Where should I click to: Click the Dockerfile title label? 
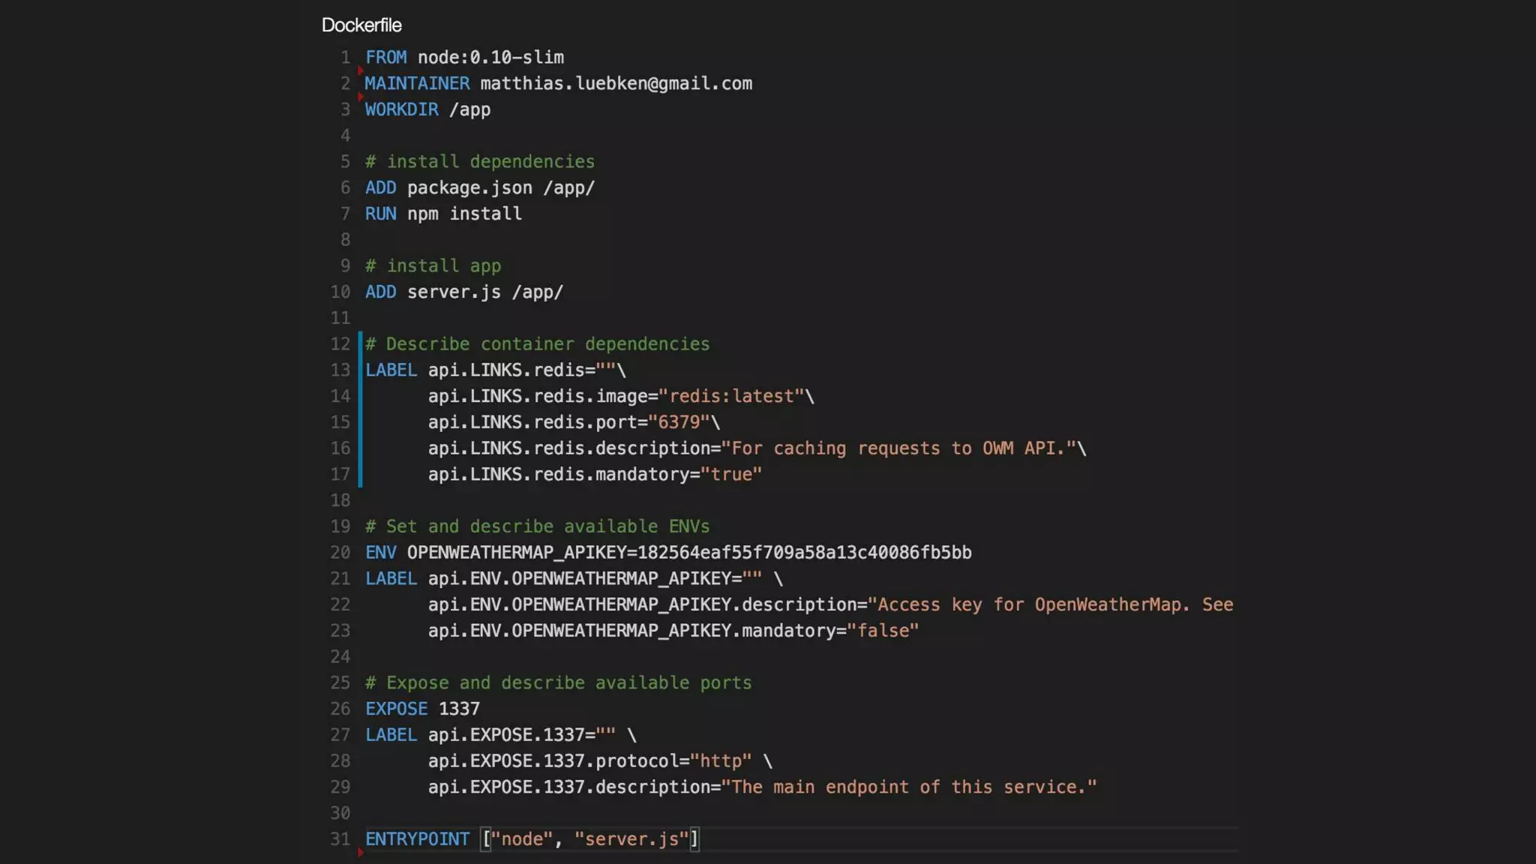[361, 25]
